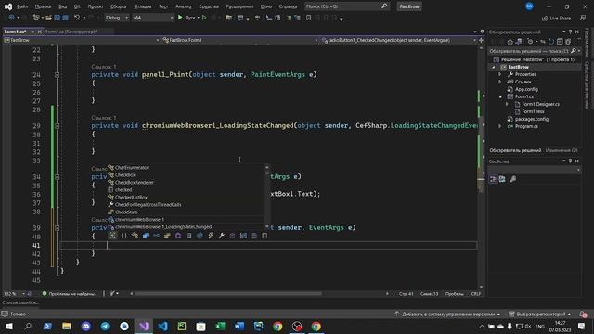Select CheckedListBox in the IntelliSense list
This screenshot has height=334, width=594.
131,198
